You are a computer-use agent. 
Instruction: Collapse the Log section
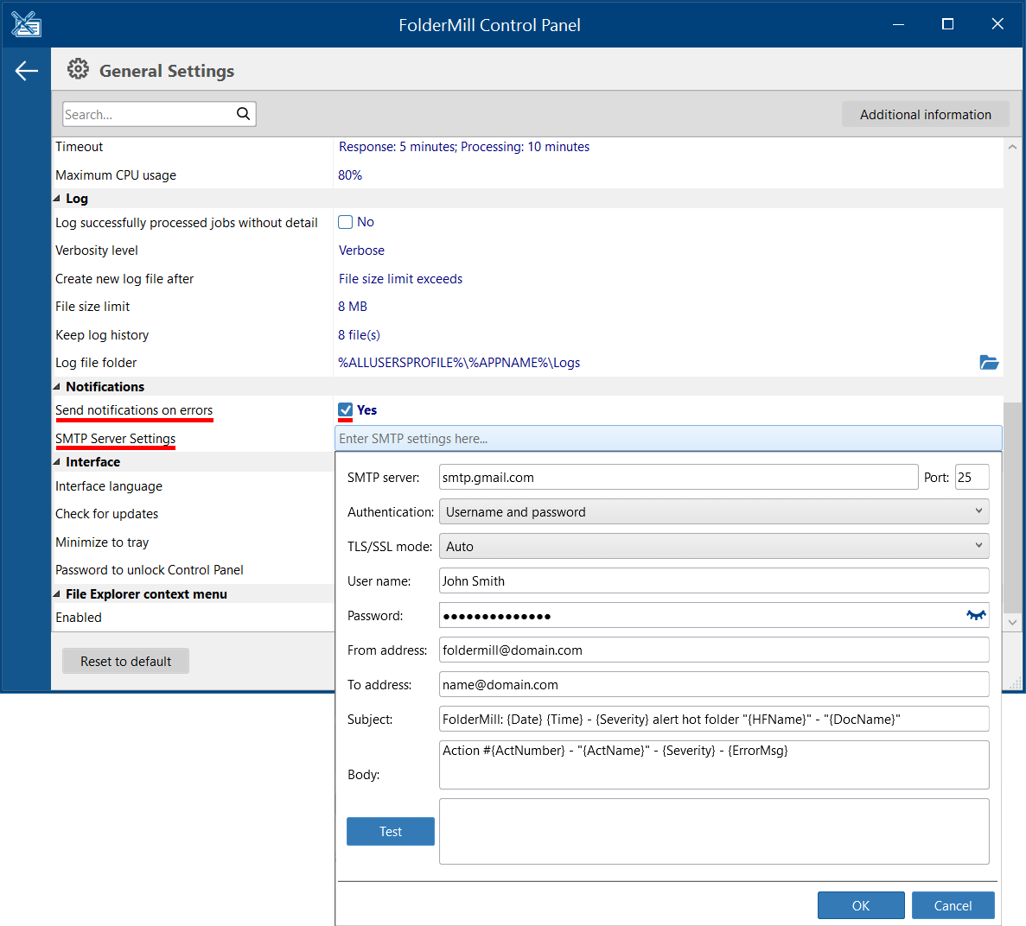pyautogui.click(x=57, y=198)
